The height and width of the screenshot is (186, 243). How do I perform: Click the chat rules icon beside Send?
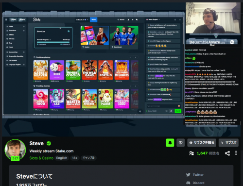(x=171, y=111)
